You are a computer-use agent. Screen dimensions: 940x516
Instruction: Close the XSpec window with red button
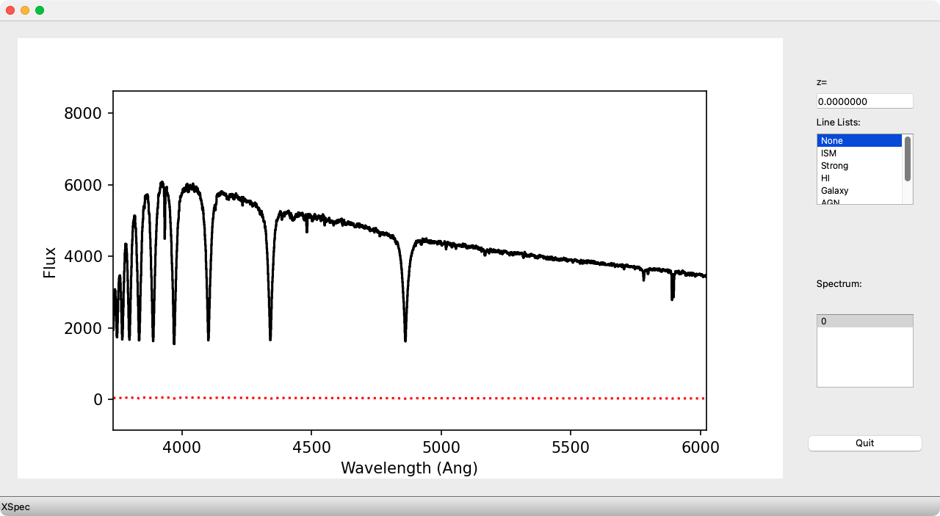pyautogui.click(x=10, y=10)
